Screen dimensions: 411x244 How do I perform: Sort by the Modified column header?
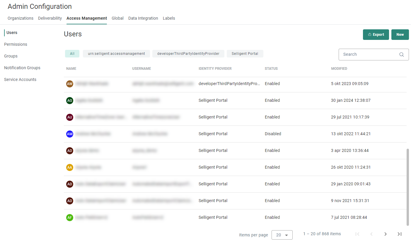click(339, 69)
